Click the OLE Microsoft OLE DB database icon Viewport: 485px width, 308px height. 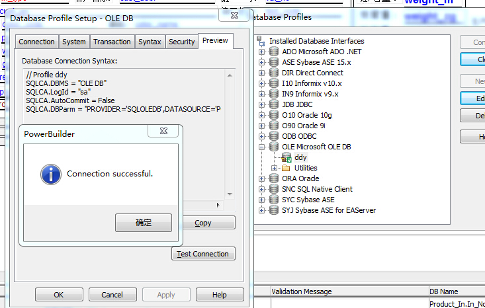274,147
